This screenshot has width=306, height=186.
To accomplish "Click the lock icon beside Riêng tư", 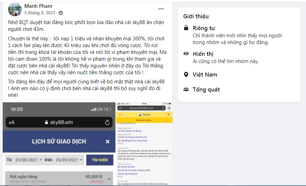I will coord(186,28).
